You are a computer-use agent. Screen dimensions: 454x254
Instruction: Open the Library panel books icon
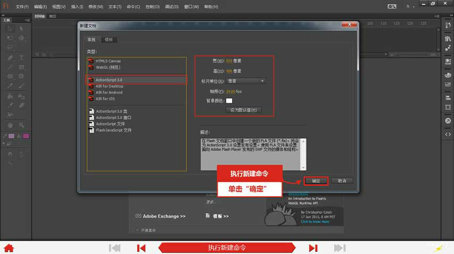click(x=448, y=39)
